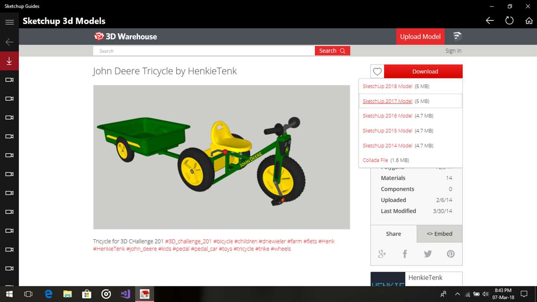Image resolution: width=537 pixels, height=302 pixels.
Task: Open Visual Studio from taskbar
Action: 125,294
